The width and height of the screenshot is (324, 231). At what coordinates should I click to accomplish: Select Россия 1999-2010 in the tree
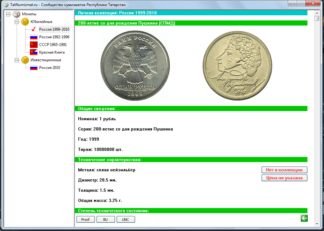coord(54,29)
